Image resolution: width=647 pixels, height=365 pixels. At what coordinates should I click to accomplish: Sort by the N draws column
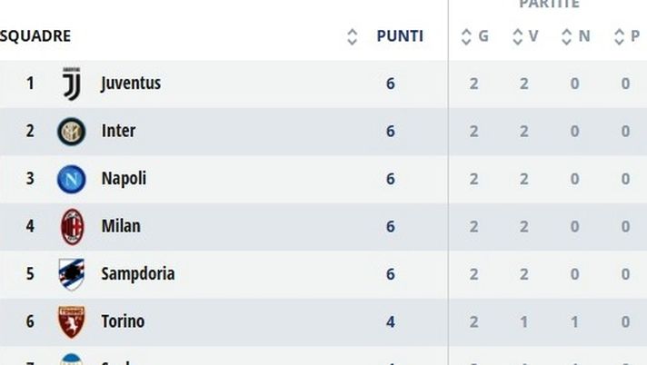pyautogui.click(x=575, y=36)
